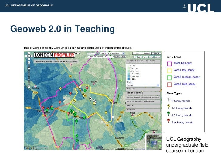Viewport: 221px width, 166px height.
Task: Click the postcode search field containing nw9
Action: [x=91, y=54]
